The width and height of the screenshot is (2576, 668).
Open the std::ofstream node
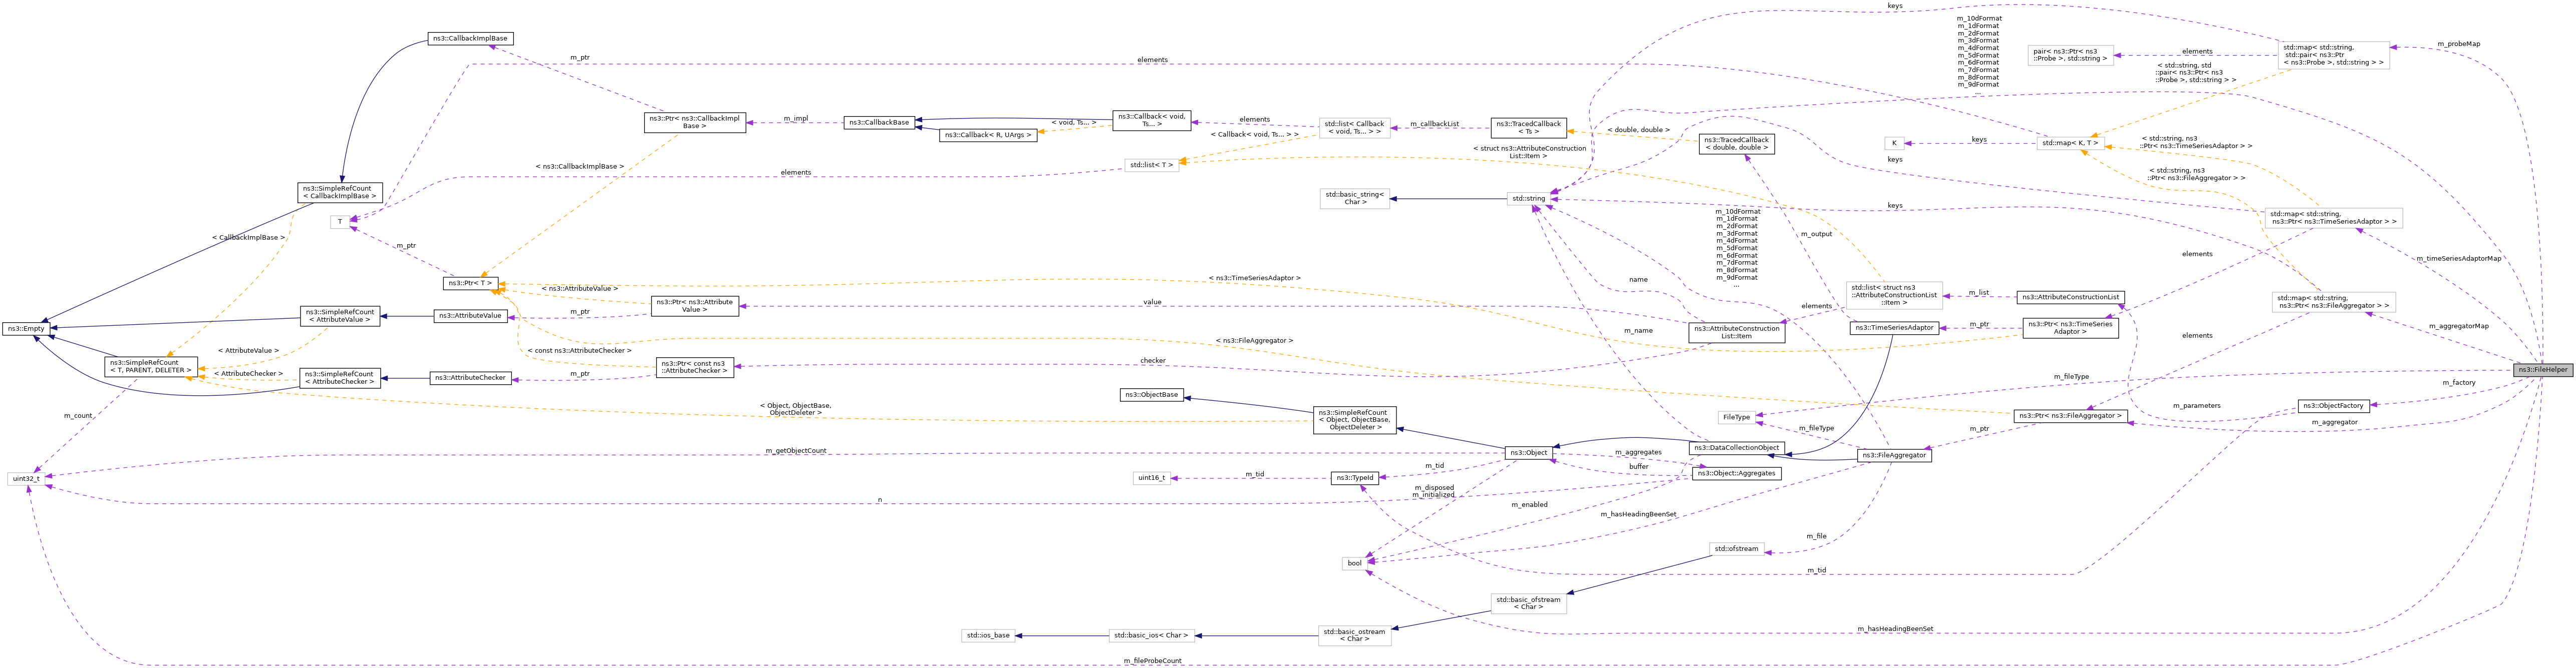[1736, 548]
